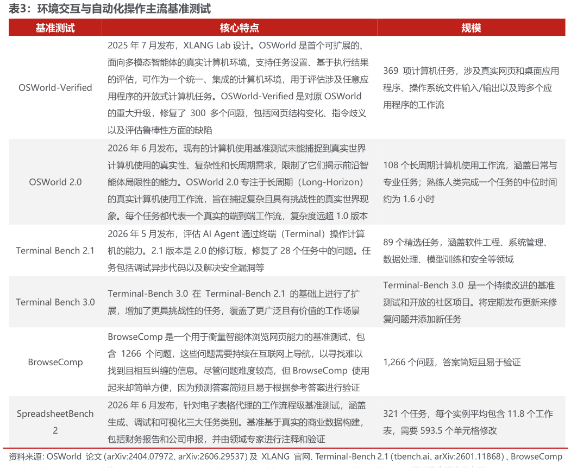The image size is (571, 470).
Task: Click the scale text Terminal-Bench 3.0 是一个持续改进的基准
Action: [x=469, y=285]
